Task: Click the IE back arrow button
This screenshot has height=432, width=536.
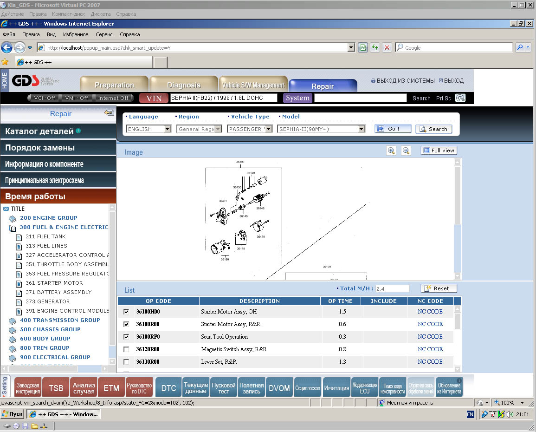Action: 6,47
